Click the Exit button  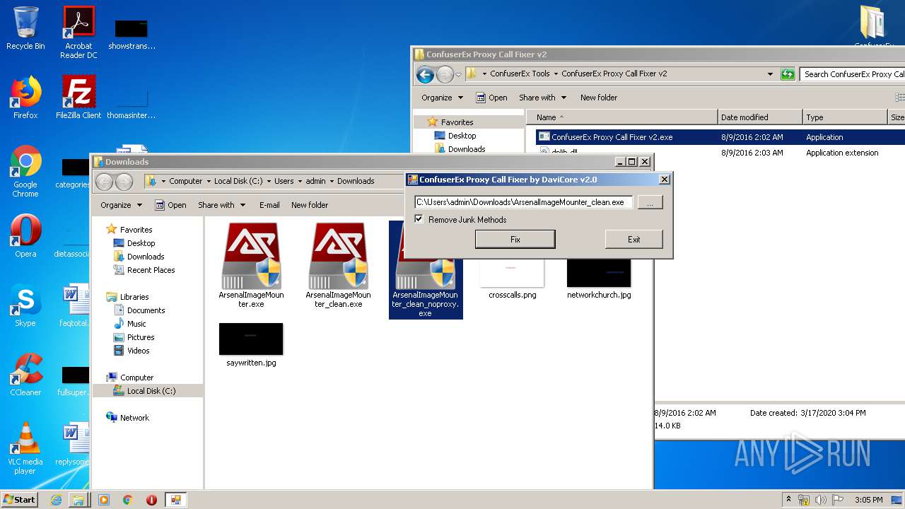point(633,240)
